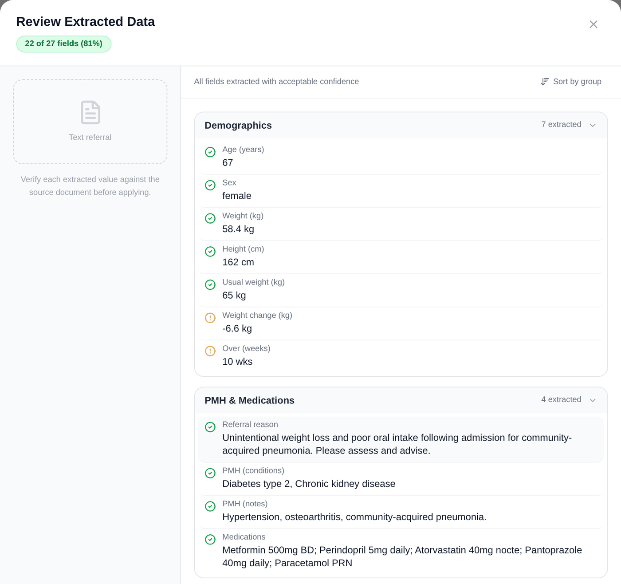Click the sort icon beside Sort by group
The height and width of the screenshot is (584, 621).
point(545,82)
